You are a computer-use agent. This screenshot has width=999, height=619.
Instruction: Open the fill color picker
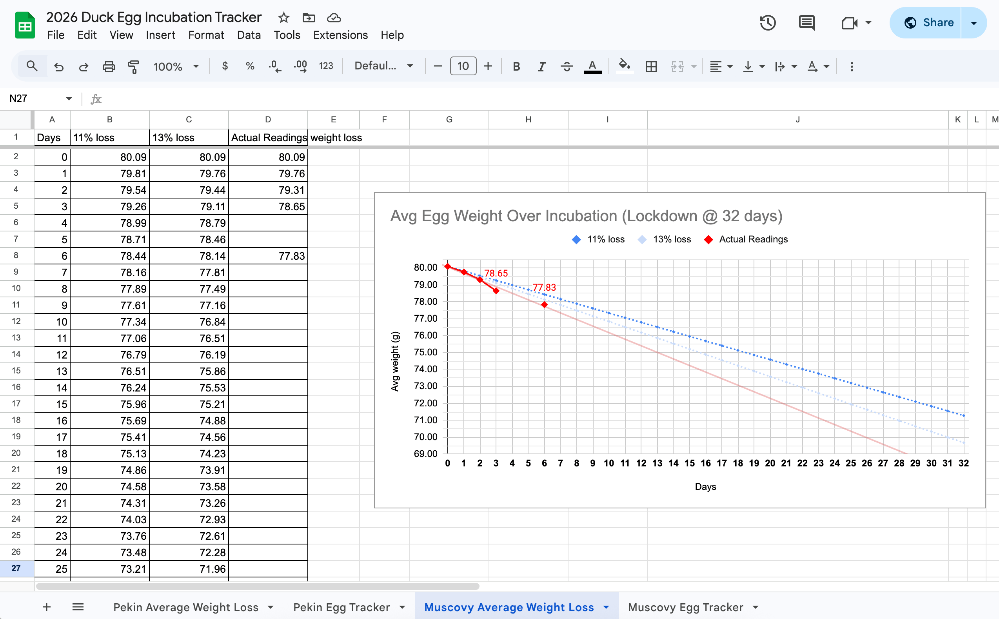click(624, 66)
